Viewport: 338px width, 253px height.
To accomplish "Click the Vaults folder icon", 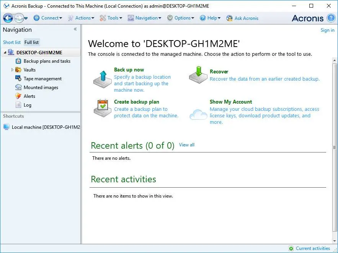I will [x=18, y=70].
